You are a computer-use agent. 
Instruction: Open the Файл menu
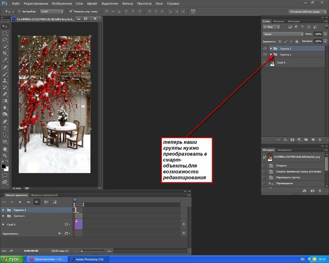click(x=16, y=4)
